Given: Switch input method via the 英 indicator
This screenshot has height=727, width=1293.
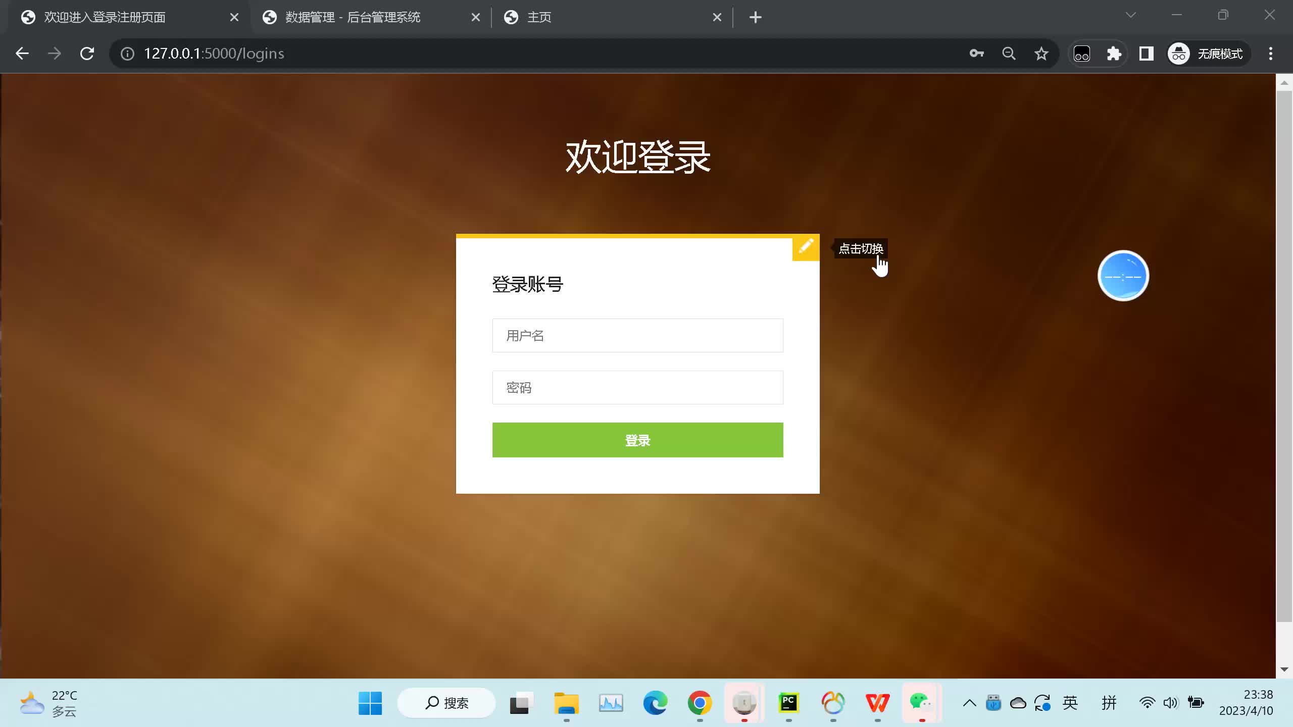Looking at the screenshot, I should pyautogui.click(x=1070, y=702).
